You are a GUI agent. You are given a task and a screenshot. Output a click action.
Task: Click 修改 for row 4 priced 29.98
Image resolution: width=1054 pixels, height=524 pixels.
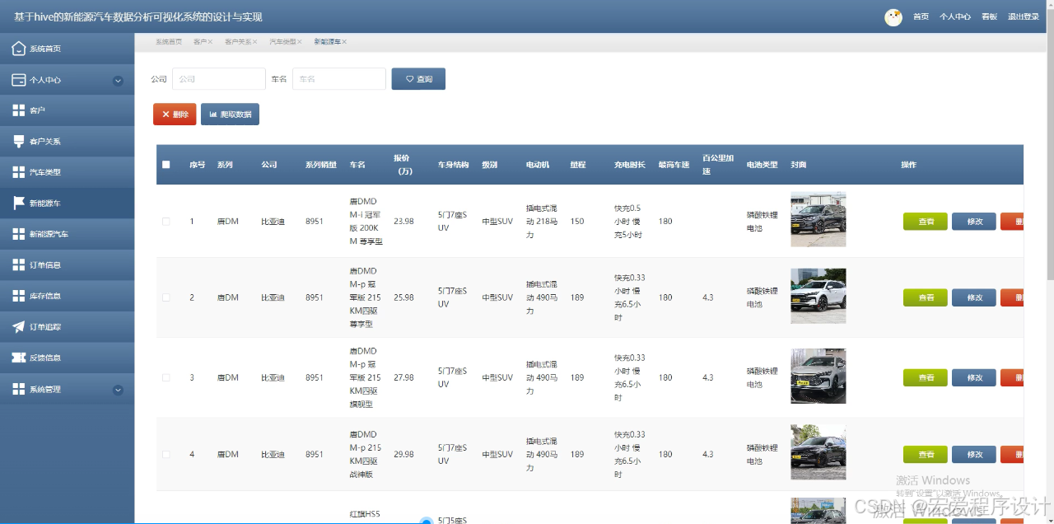point(974,454)
